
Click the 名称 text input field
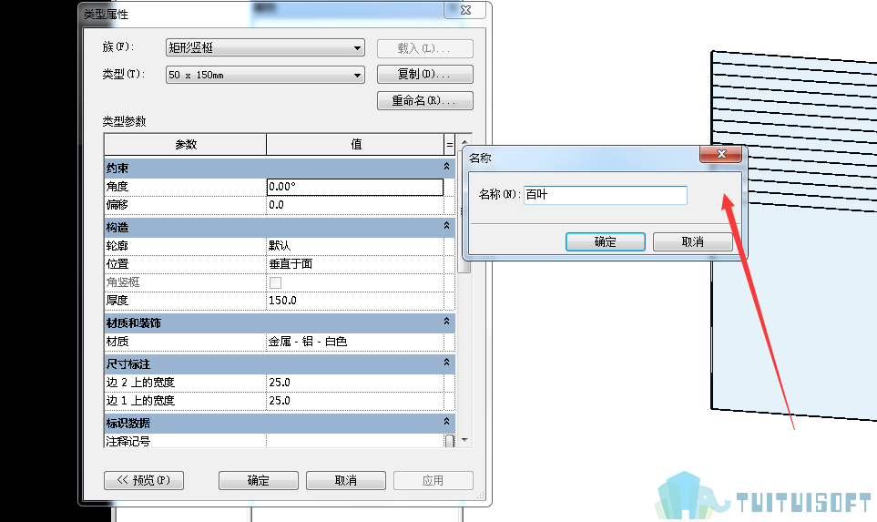coord(606,195)
